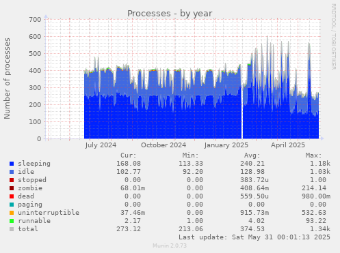340x253 pixels.
Task: Click sleeping average value 240.21
Action: pyautogui.click(x=252, y=164)
